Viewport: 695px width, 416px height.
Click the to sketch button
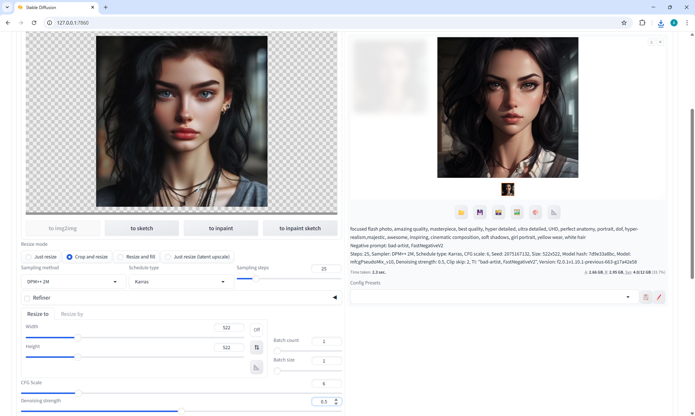coord(142,228)
